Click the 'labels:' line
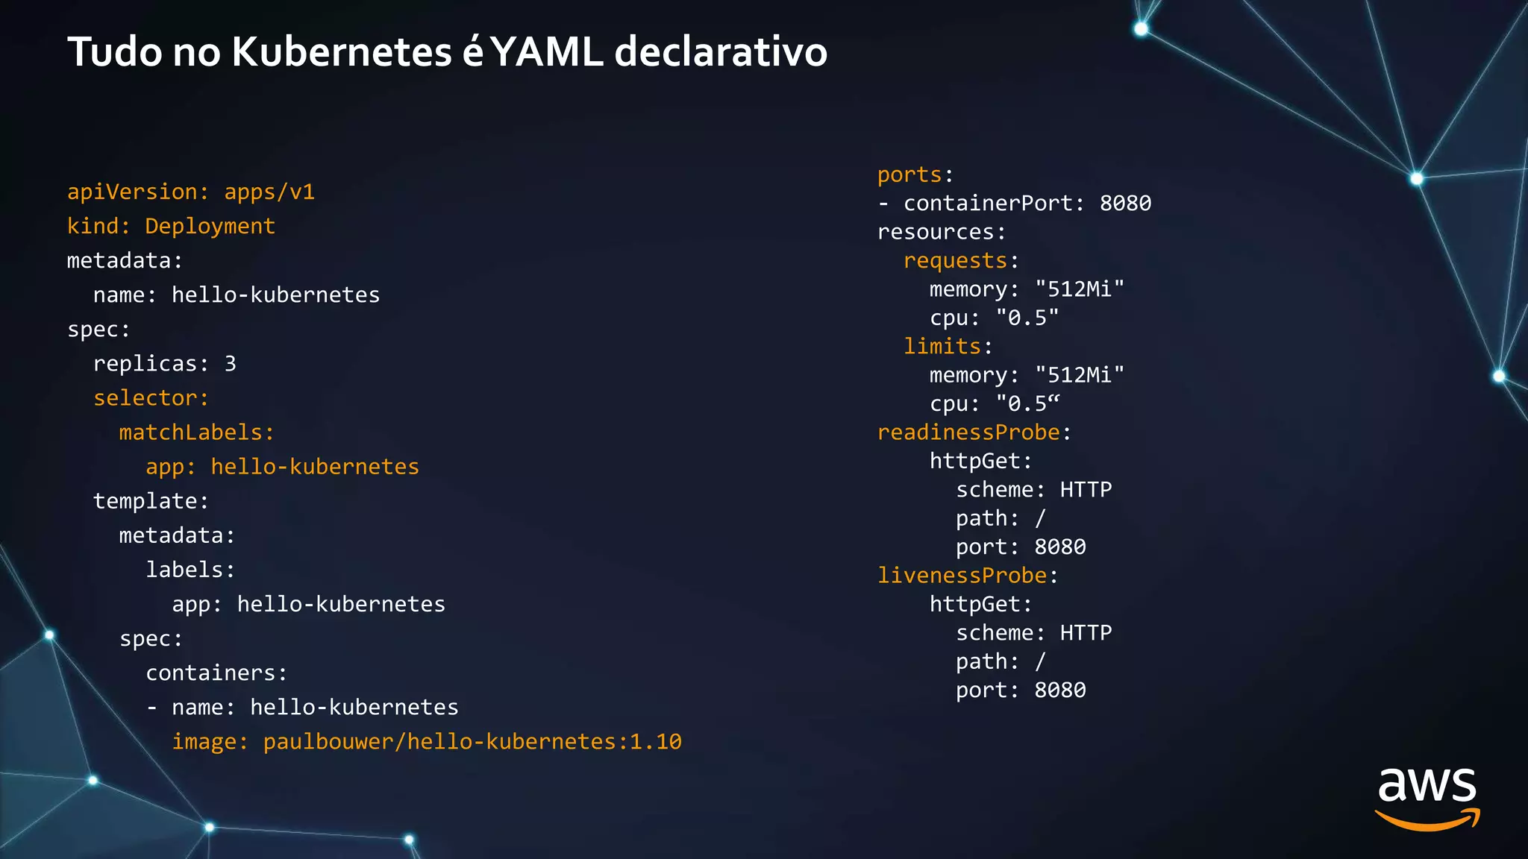1528x859 pixels. pyautogui.click(x=190, y=569)
